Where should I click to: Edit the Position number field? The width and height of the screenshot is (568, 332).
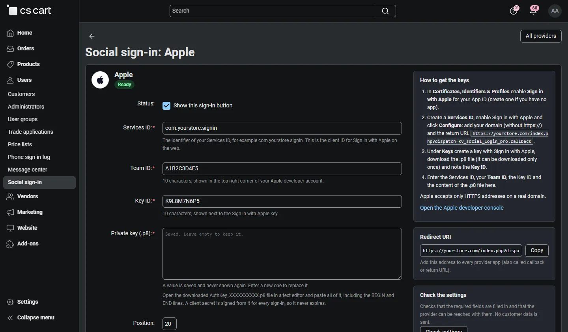[170, 324]
